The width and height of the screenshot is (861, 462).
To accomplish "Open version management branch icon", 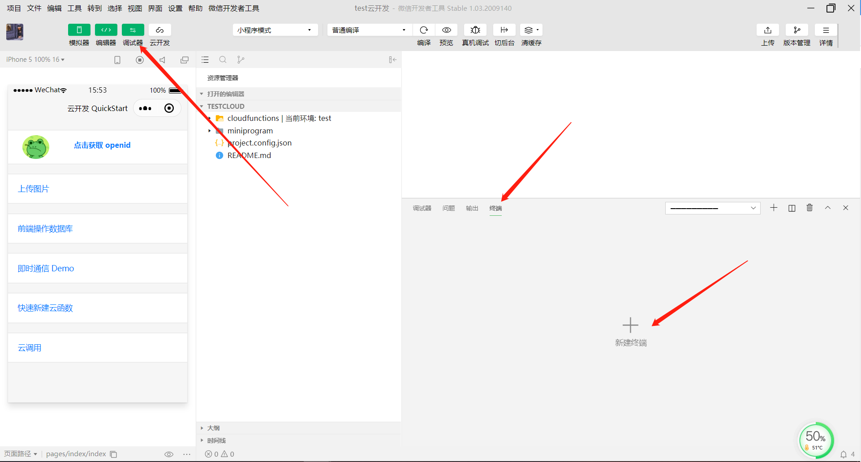I will click(797, 30).
